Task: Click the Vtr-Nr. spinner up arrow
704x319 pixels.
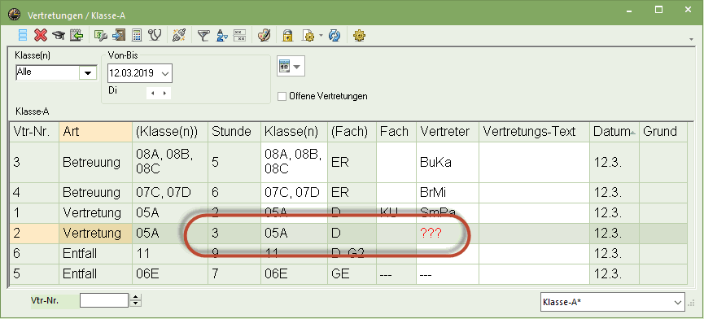Action: coord(135,296)
